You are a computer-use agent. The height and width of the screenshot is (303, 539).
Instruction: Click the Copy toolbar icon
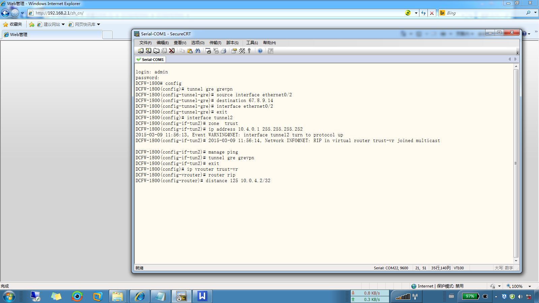[182, 51]
